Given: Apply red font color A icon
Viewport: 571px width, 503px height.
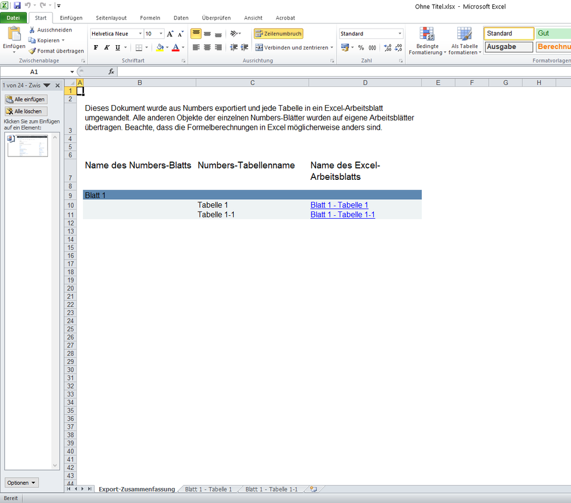Looking at the screenshot, I should pyautogui.click(x=175, y=47).
